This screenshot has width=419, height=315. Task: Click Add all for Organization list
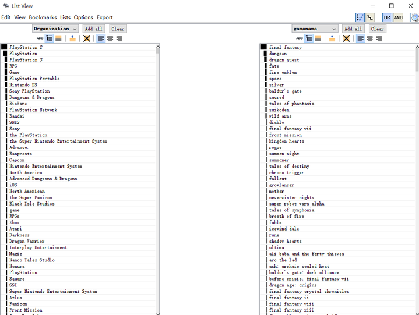(93, 29)
